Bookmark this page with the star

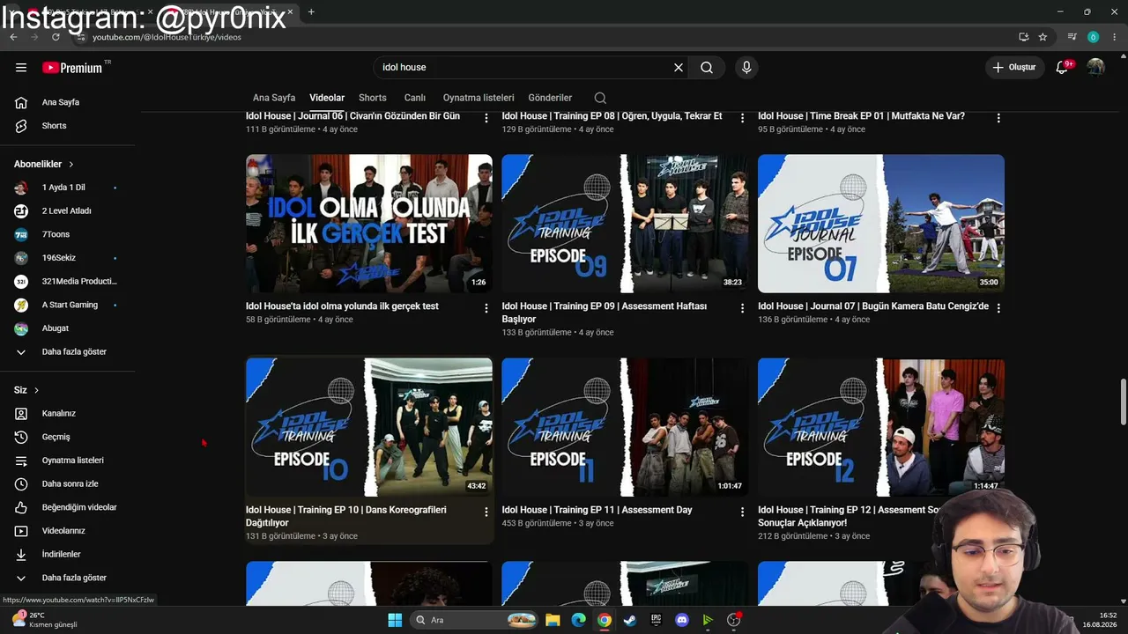tap(1043, 37)
